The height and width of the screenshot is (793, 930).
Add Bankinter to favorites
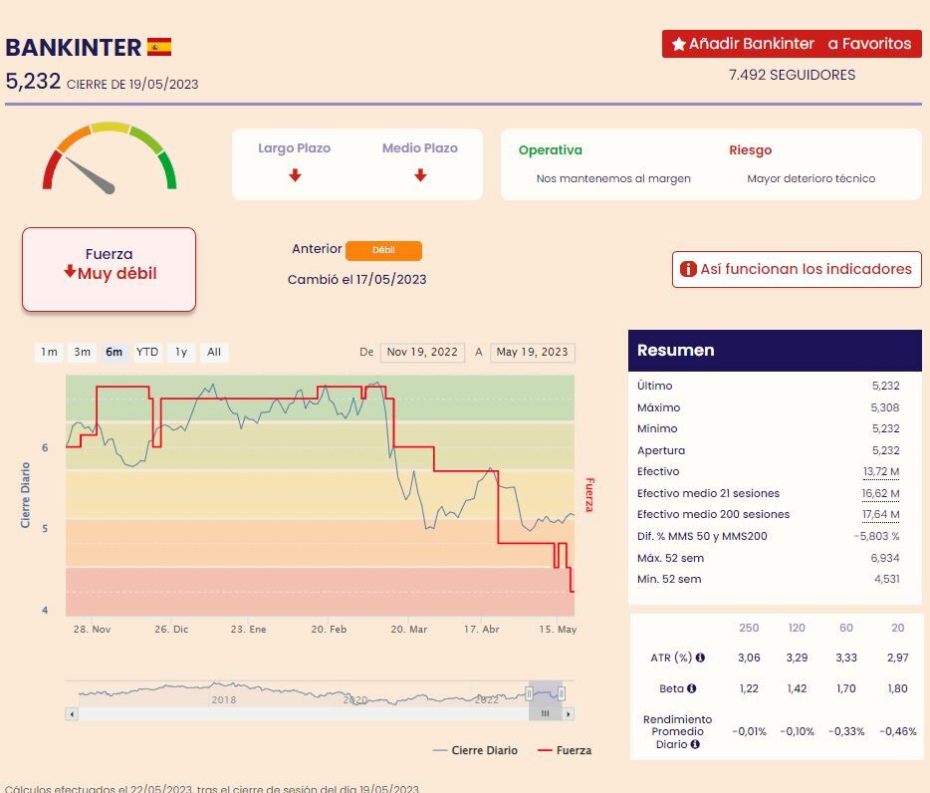(x=792, y=44)
